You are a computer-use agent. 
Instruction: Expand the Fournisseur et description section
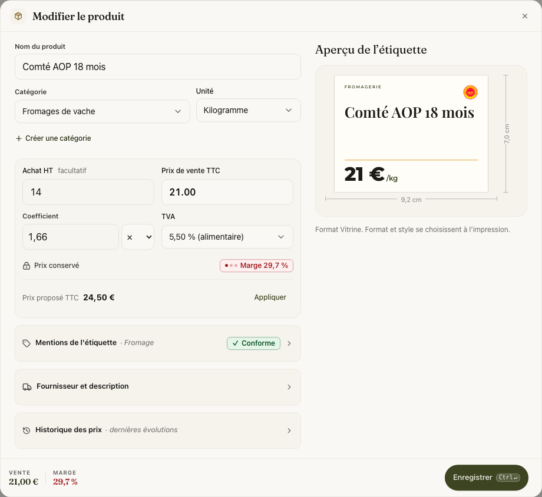[158, 387]
